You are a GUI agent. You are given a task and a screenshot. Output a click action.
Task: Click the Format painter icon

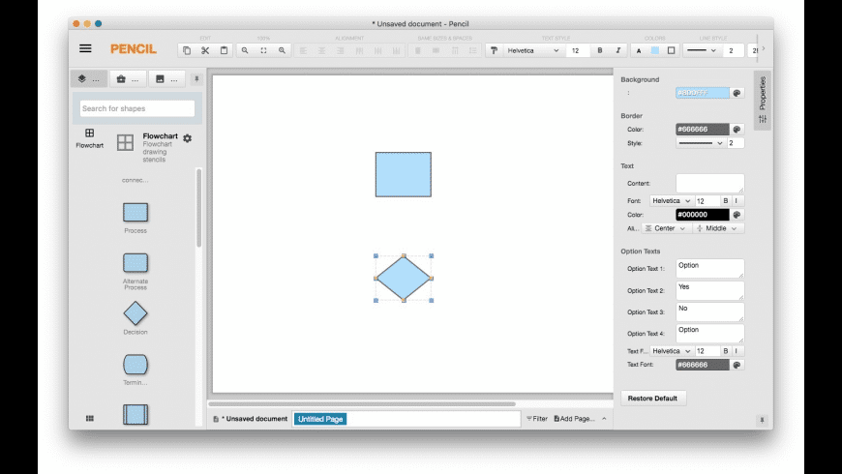click(494, 50)
